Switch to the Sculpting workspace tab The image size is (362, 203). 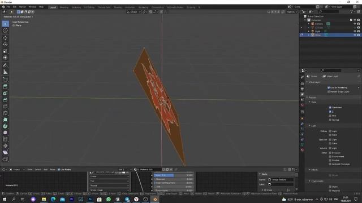click(76, 7)
